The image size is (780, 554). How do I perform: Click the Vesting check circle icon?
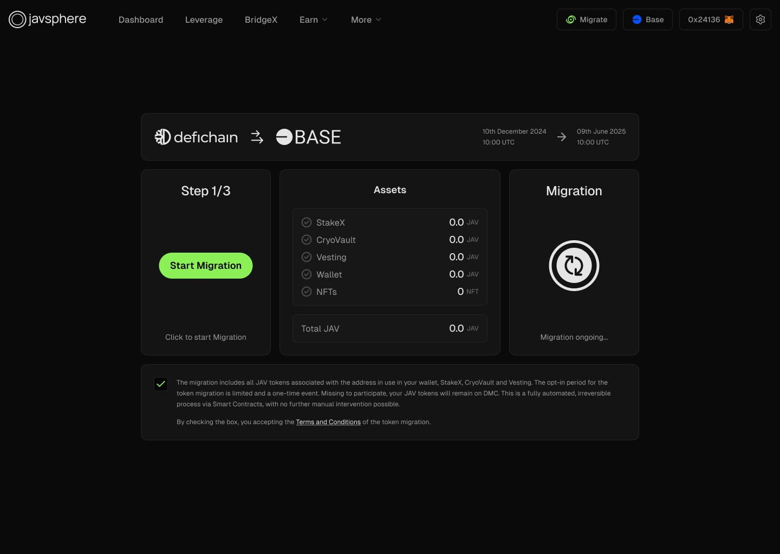coord(307,257)
